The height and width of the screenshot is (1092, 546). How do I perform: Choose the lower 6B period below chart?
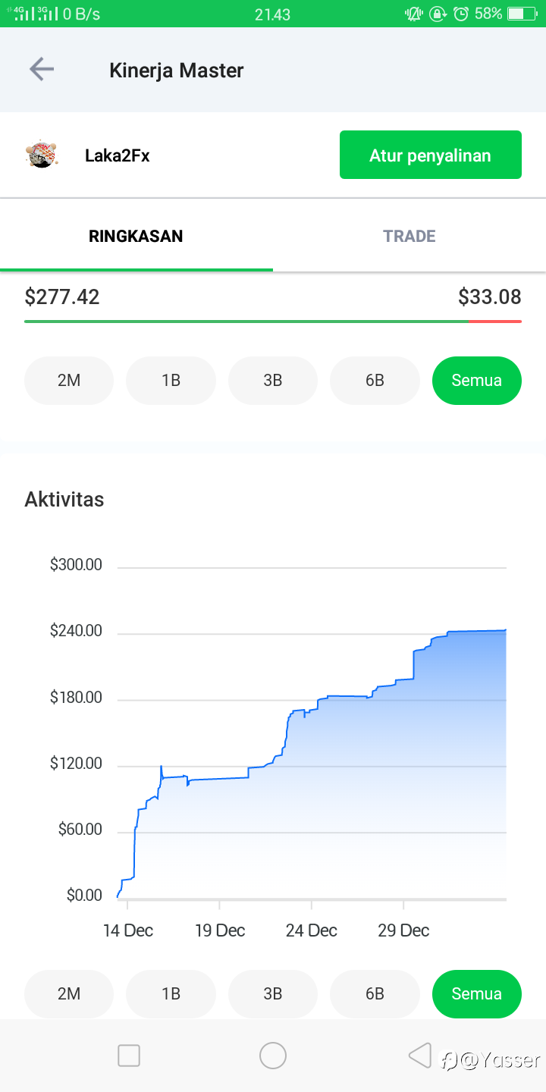tap(375, 993)
